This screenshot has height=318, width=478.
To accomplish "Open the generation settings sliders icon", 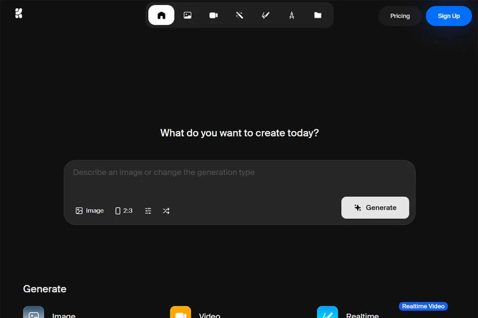I will [x=148, y=211].
